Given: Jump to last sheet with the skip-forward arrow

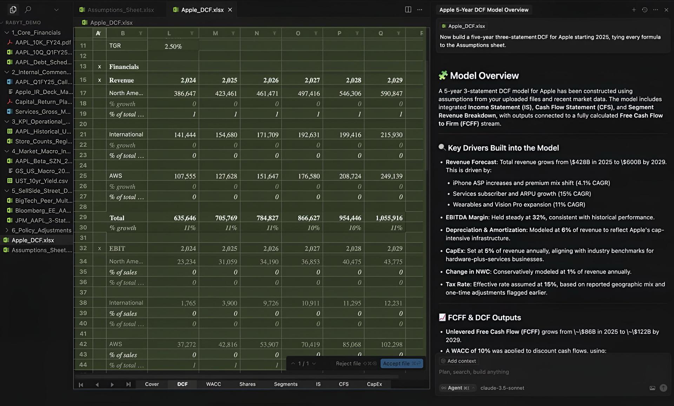Looking at the screenshot, I should (x=128, y=384).
